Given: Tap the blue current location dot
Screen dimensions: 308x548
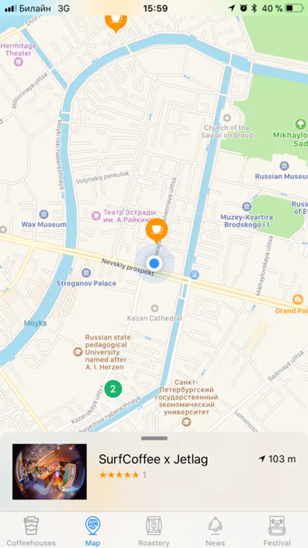Looking at the screenshot, I should [154, 263].
